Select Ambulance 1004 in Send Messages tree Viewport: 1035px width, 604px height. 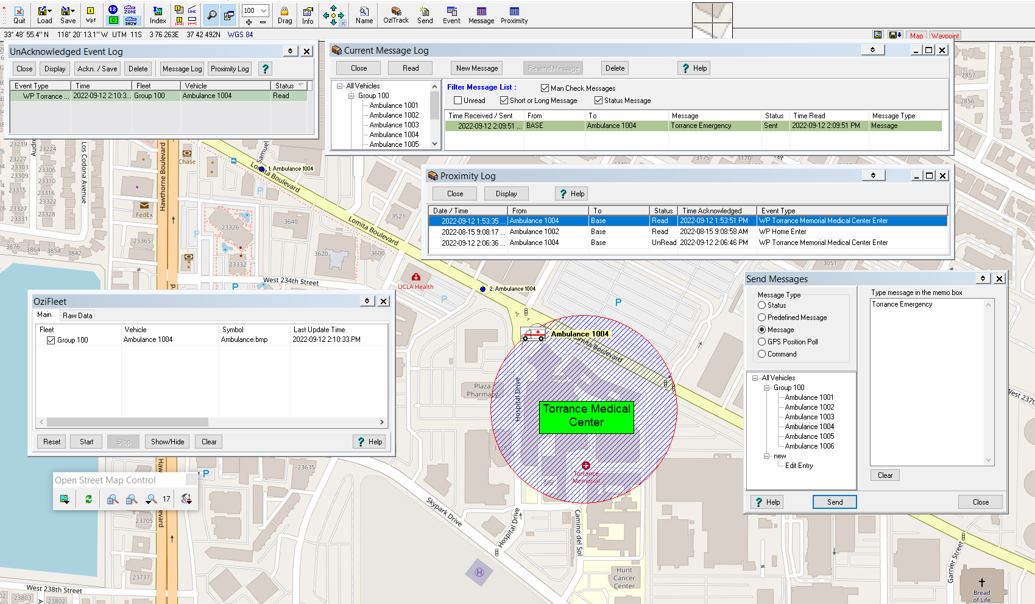coord(810,427)
